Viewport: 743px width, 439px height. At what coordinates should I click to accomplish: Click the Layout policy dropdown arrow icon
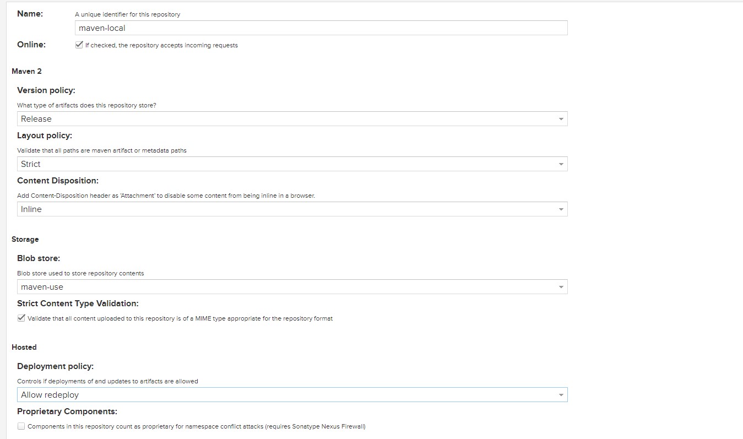561,164
